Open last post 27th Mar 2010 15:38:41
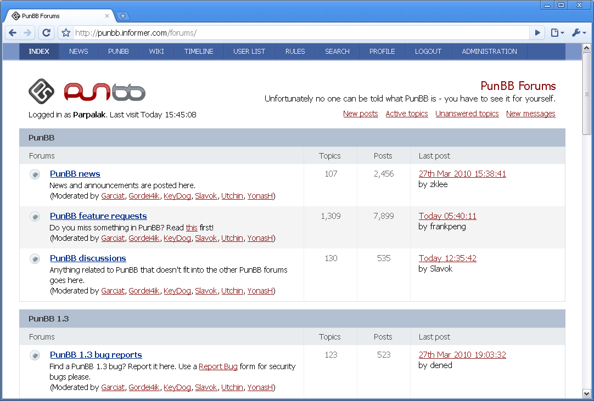This screenshot has width=594, height=401. (x=462, y=174)
